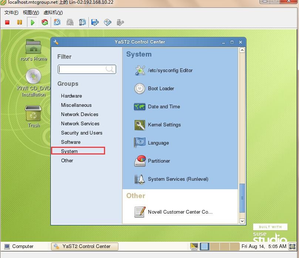Select the Miscellaneous group
Screen dimensions: 299x258
click(76, 105)
